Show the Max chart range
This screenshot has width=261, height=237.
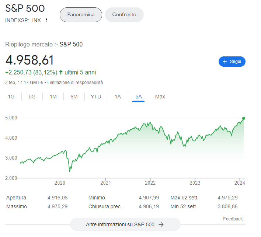pos(160,97)
